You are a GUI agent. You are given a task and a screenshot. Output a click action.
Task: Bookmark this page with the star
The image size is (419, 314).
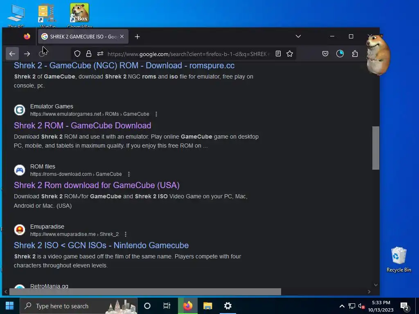click(290, 54)
